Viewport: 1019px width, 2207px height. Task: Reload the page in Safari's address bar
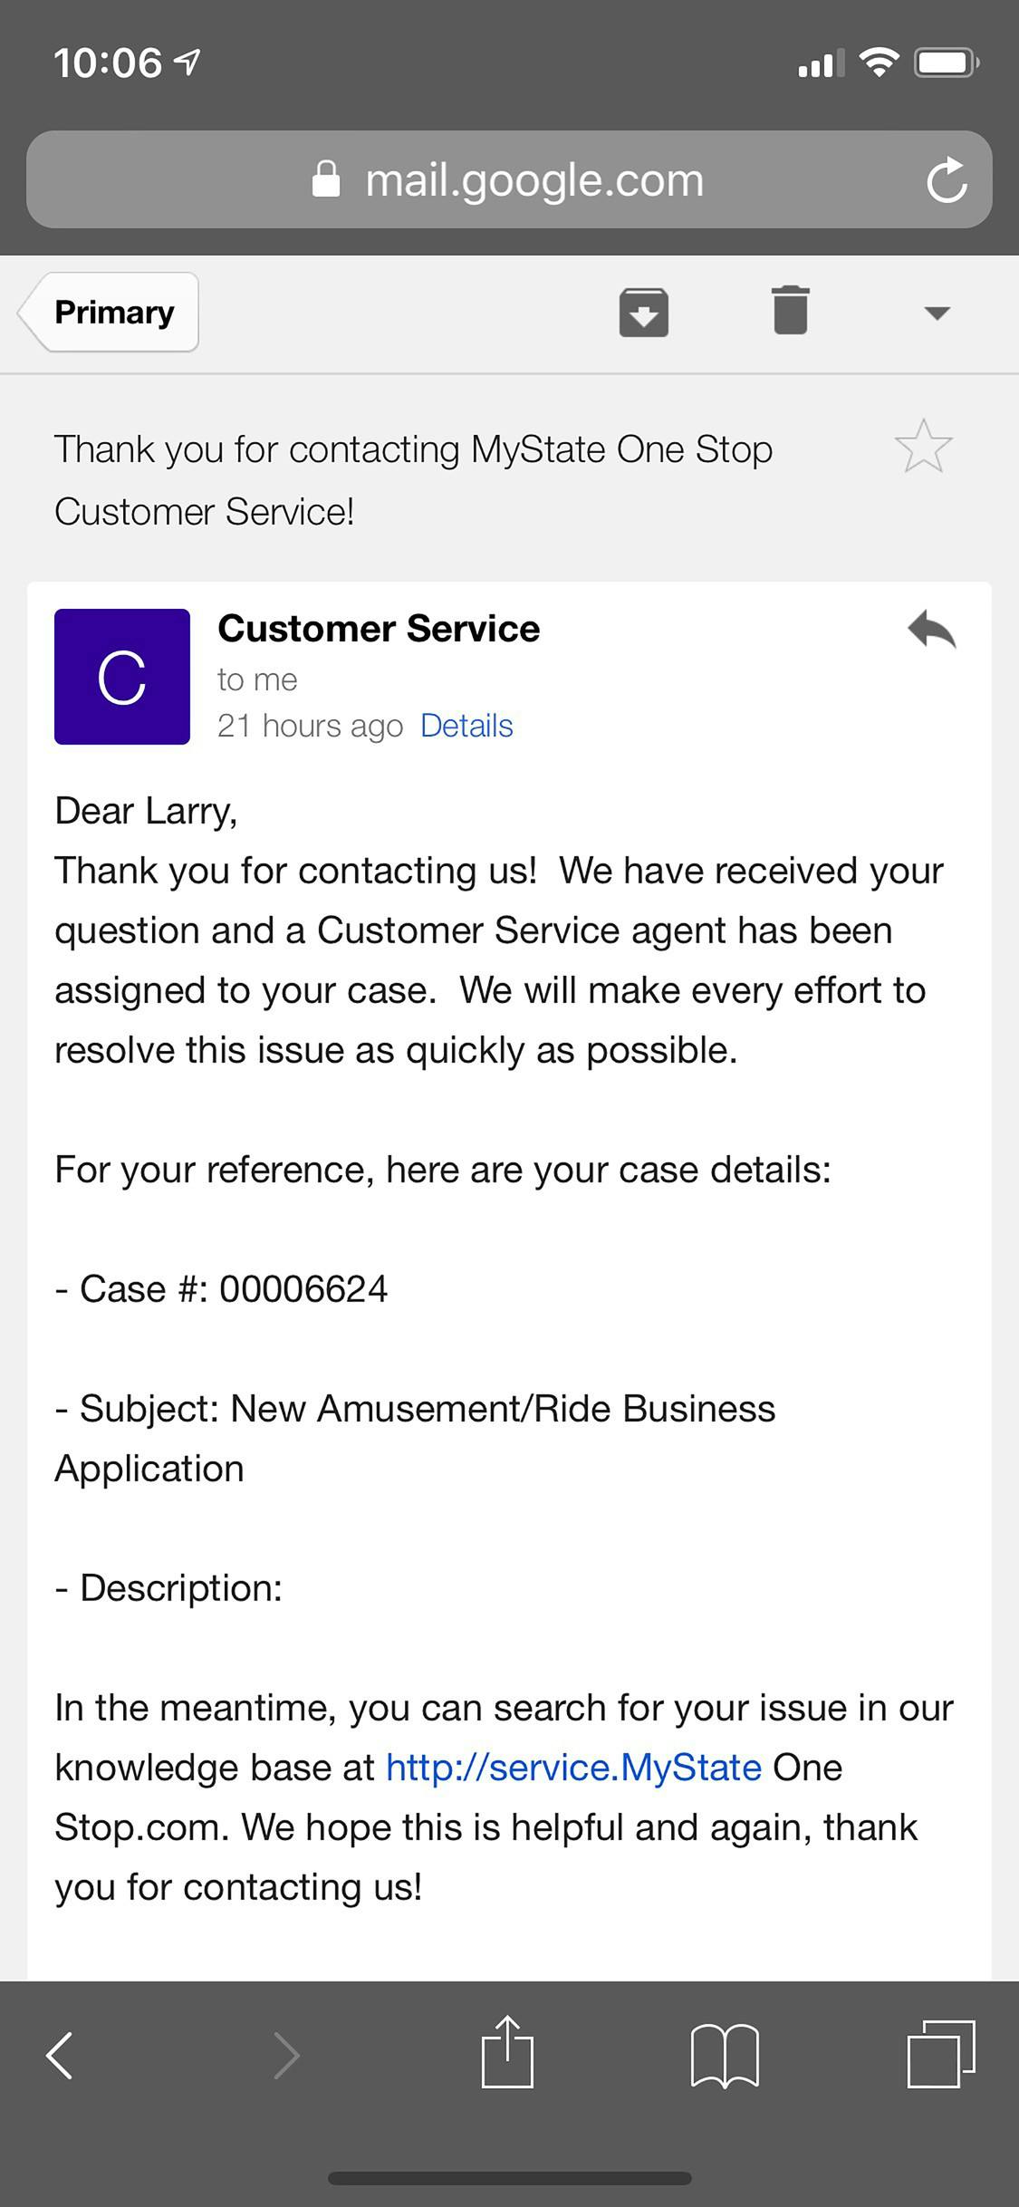click(x=947, y=180)
